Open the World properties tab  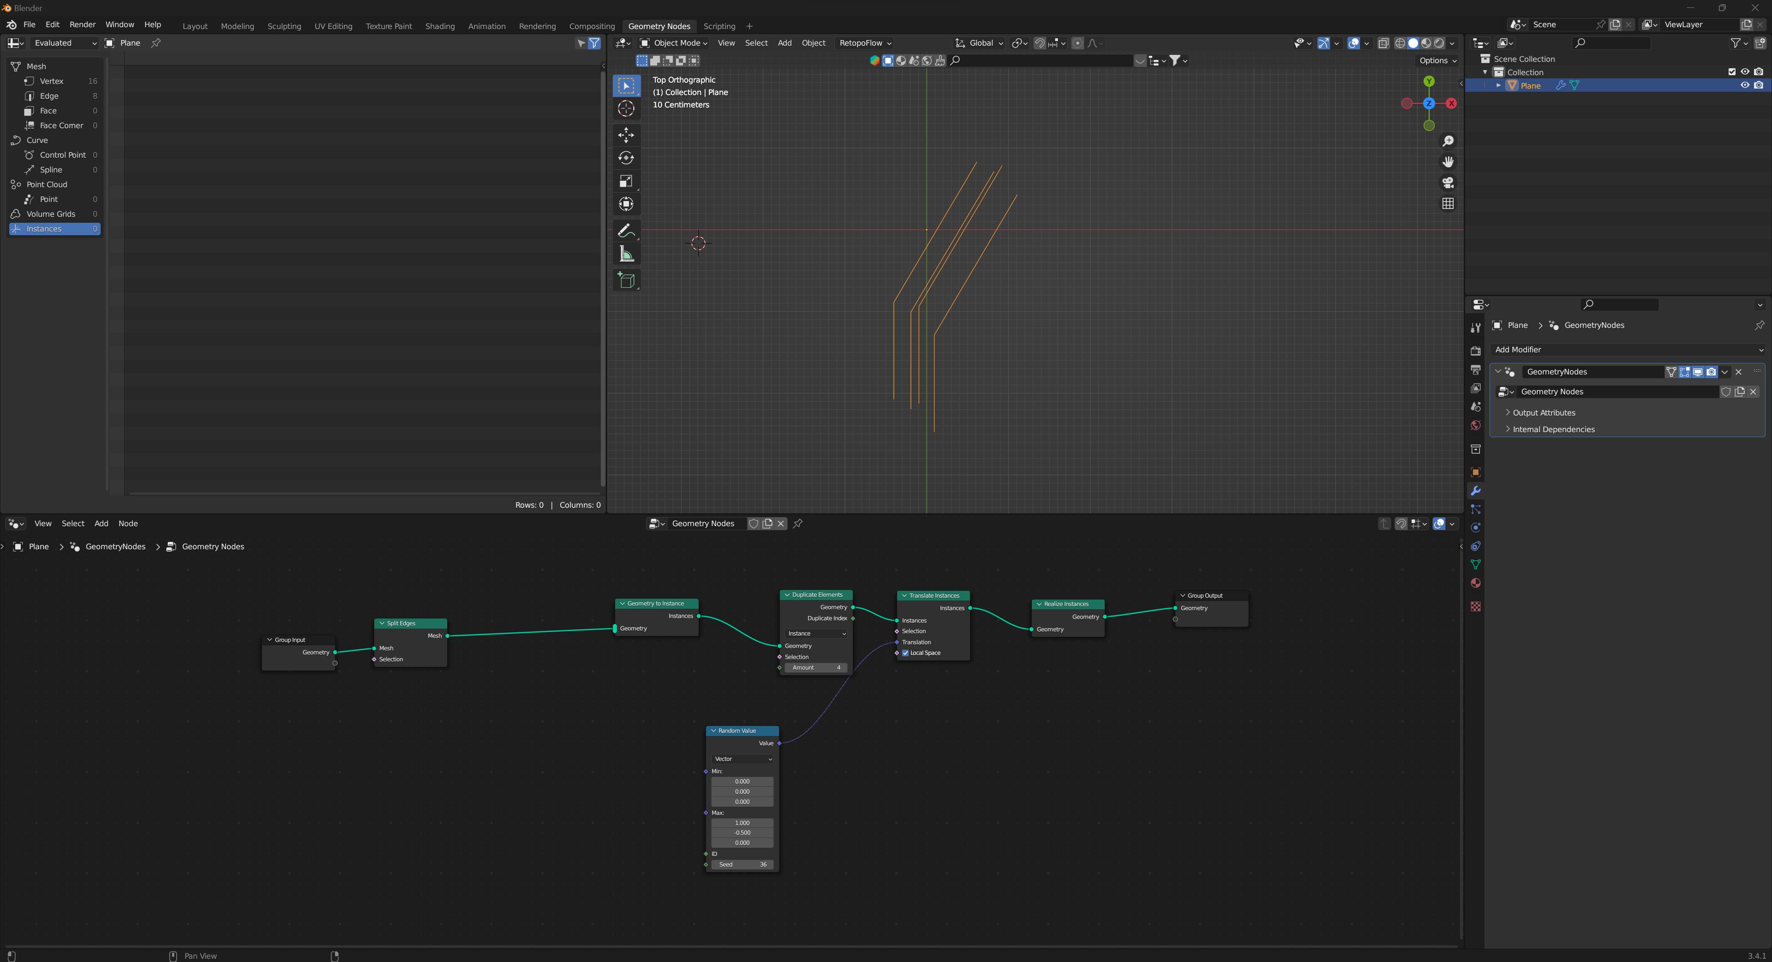coord(1476,426)
